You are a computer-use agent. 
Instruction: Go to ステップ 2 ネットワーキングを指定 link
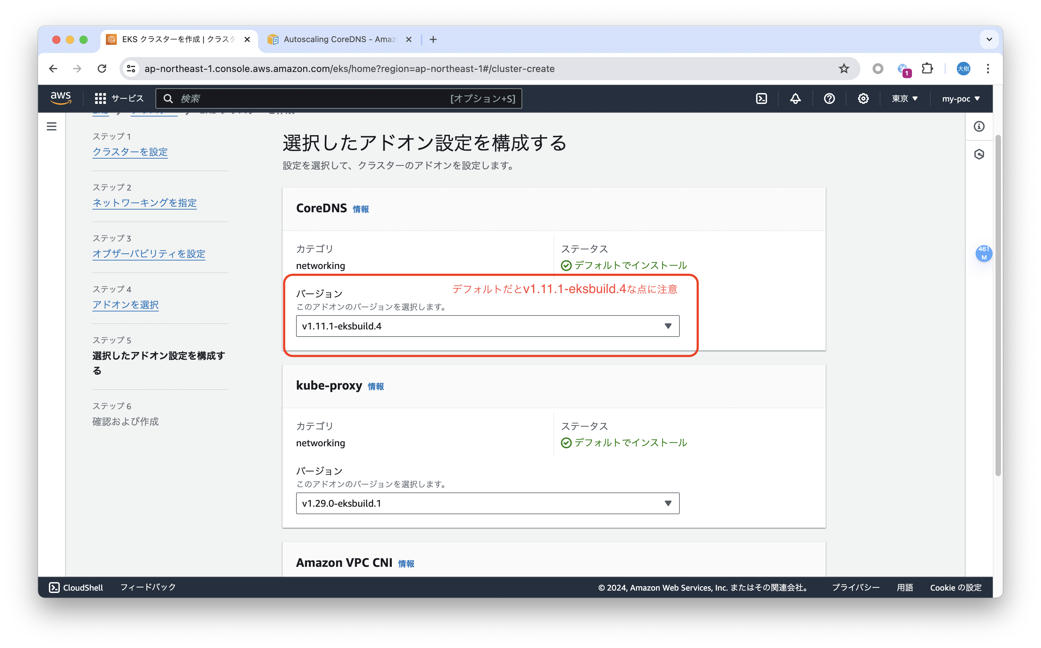click(x=144, y=203)
